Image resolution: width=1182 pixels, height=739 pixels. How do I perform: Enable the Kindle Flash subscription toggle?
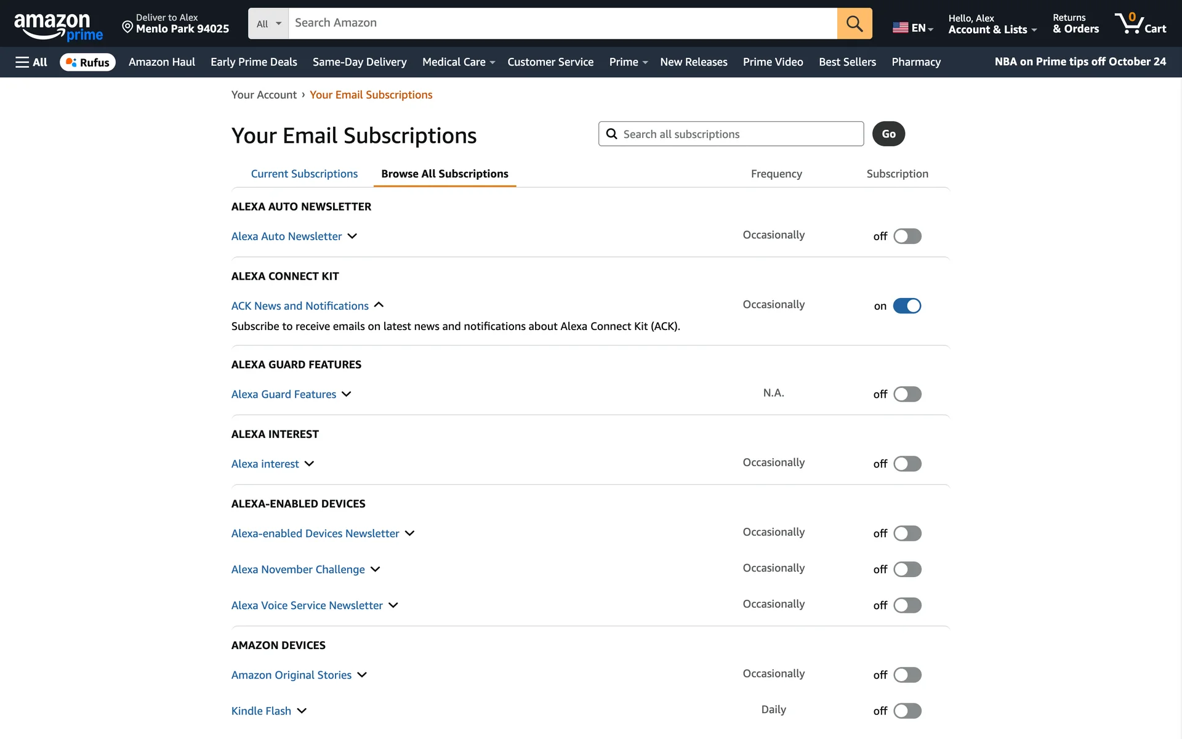click(907, 711)
